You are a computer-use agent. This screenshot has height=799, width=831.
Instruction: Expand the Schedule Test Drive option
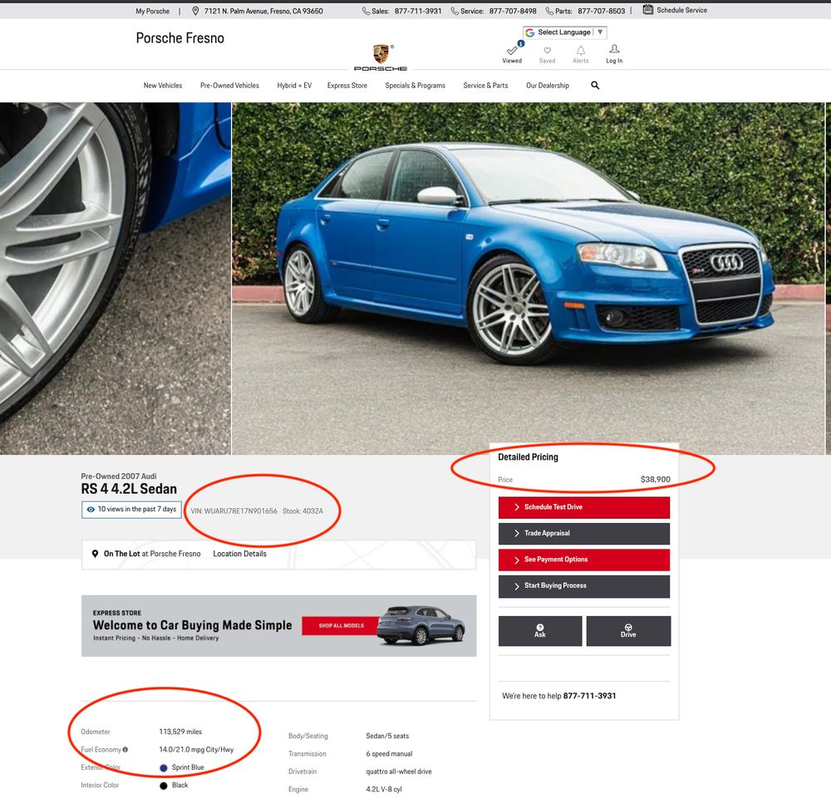coord(584,507)
